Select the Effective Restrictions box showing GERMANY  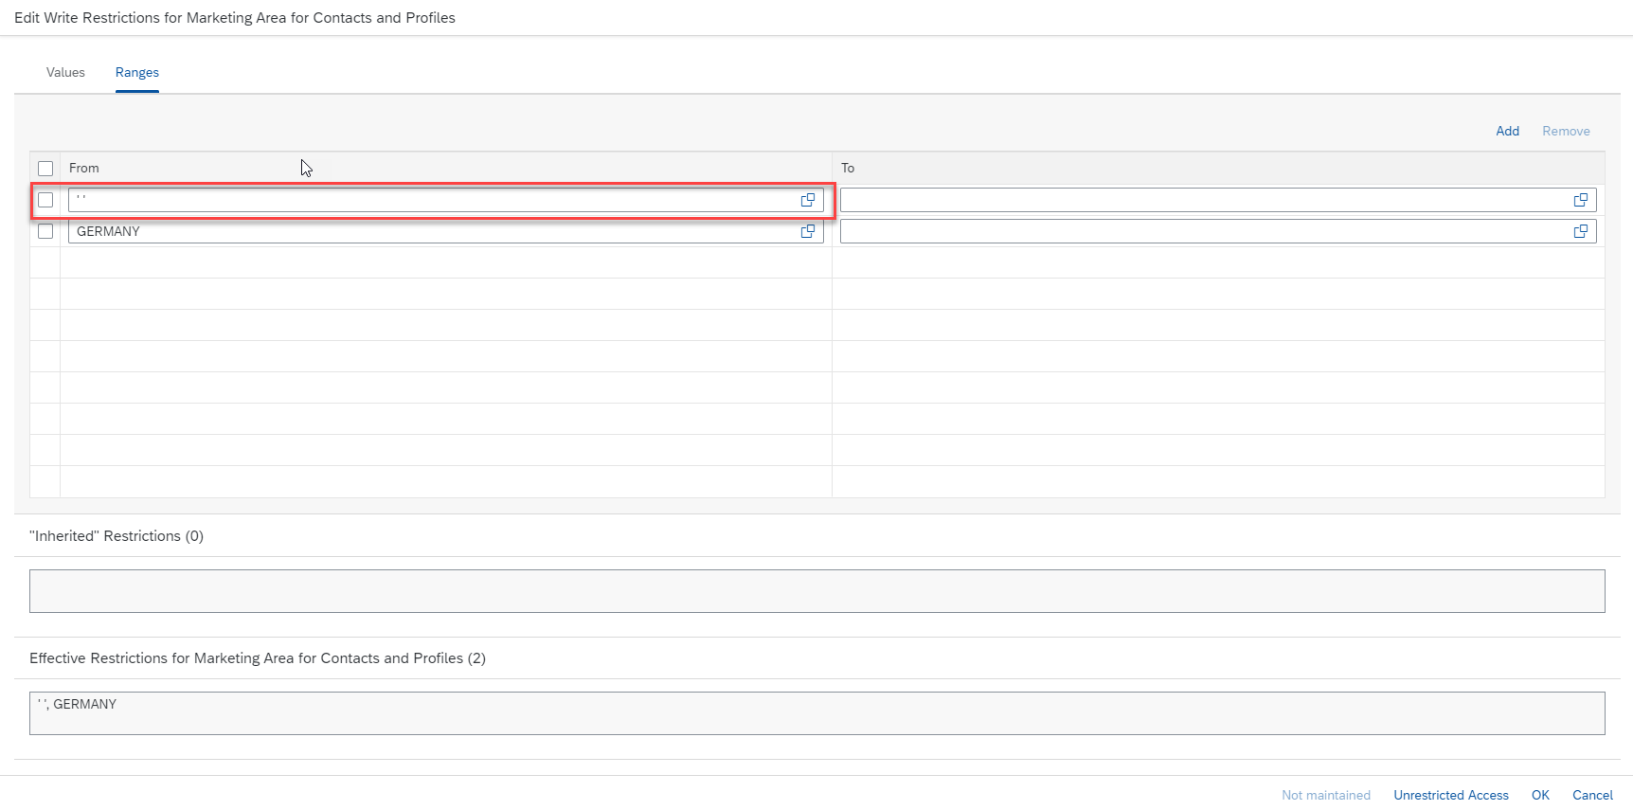[817, 713]
